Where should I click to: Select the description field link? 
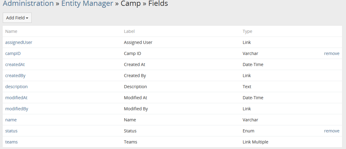pos(16,87)
